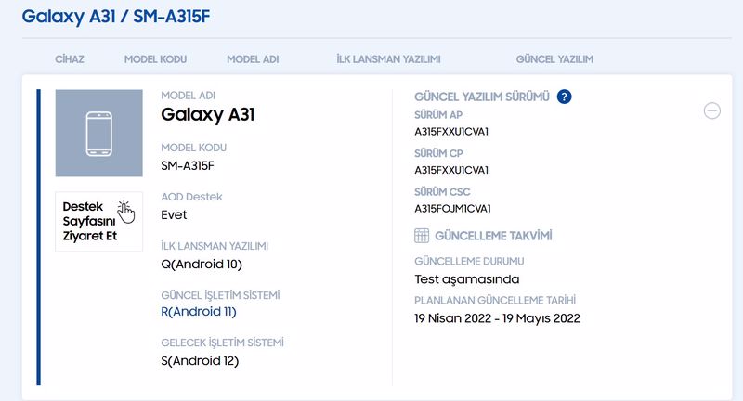Click the Evet AOD support value
This screenshot has width=743, height=401.
[x=174, y=215]
